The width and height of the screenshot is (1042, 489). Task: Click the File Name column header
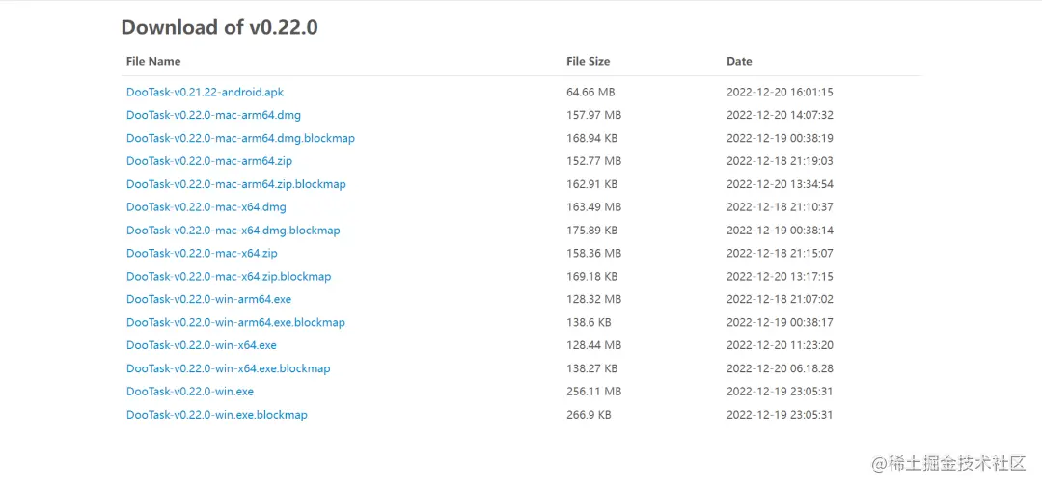coord(153,61)
